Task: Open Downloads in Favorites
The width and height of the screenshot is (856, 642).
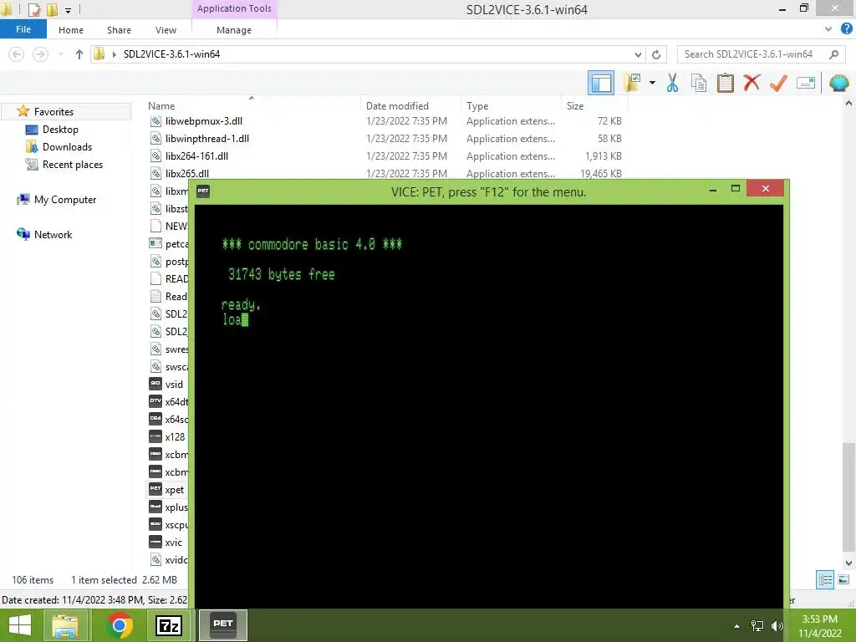Action: tap(67, 147)
